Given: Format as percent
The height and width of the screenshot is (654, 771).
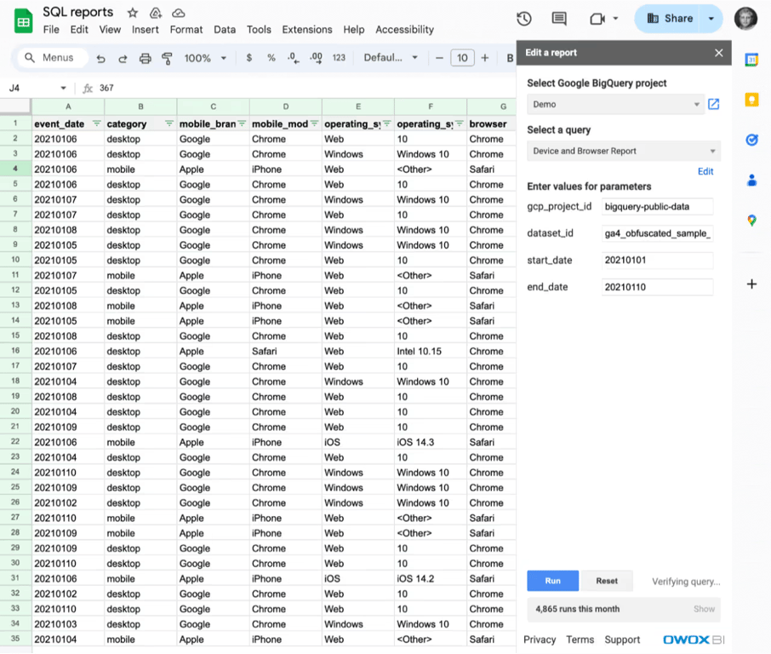Looking at the screenshot, I should (271, 58).
